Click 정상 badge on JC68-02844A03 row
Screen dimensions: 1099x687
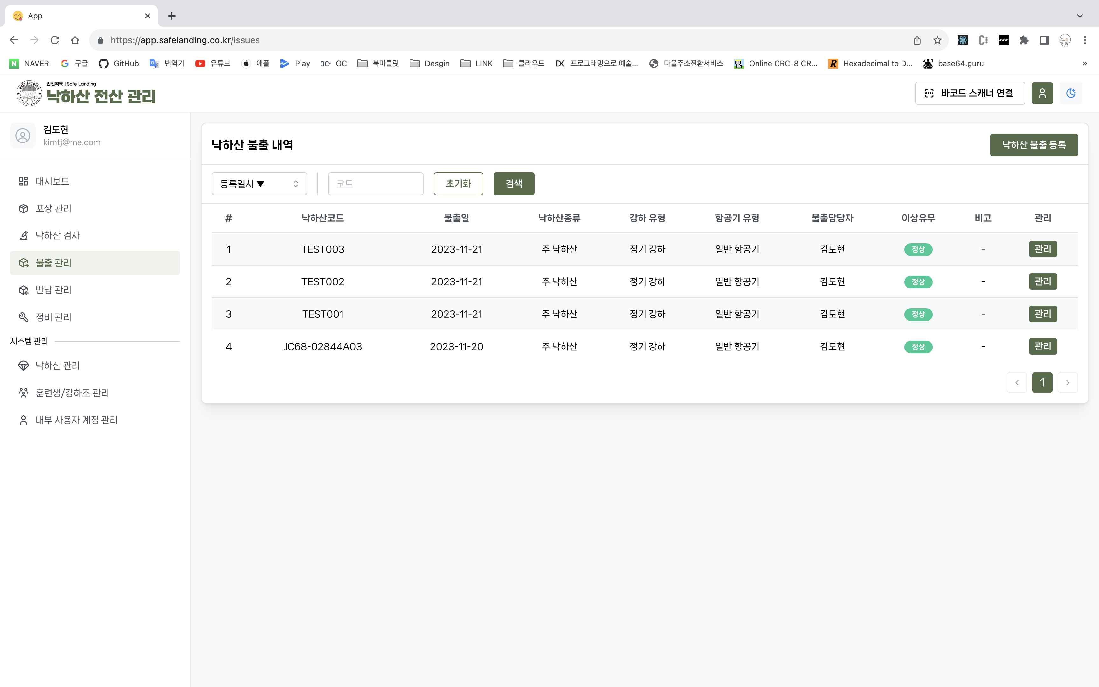918,346
